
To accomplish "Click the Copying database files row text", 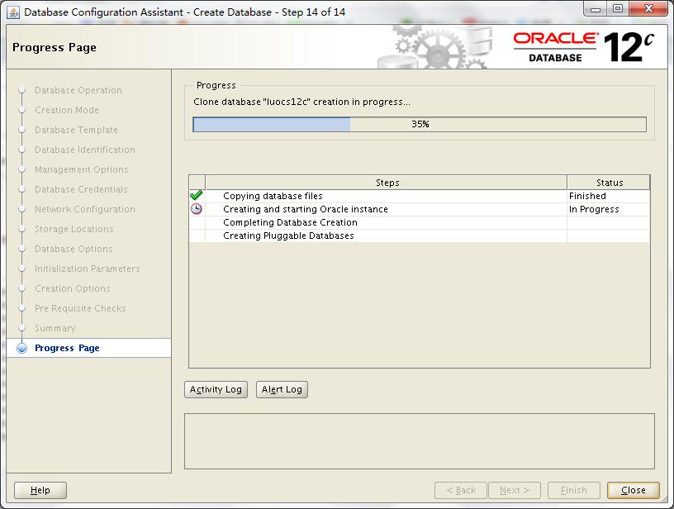I will point(273,196).
